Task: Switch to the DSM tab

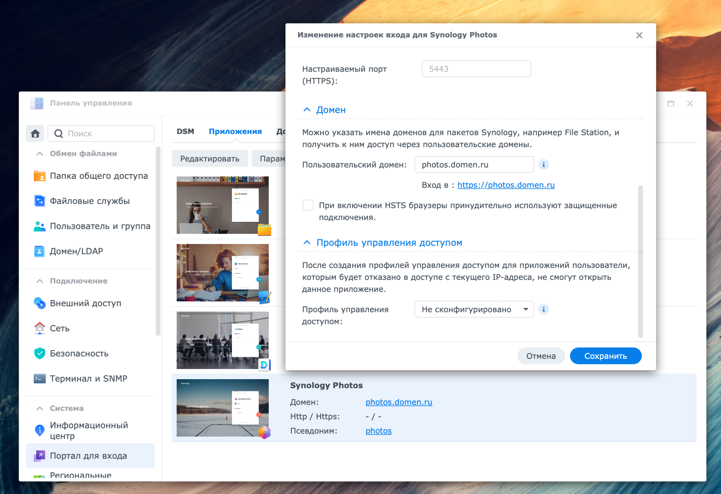Action: (x=185, y=131)
